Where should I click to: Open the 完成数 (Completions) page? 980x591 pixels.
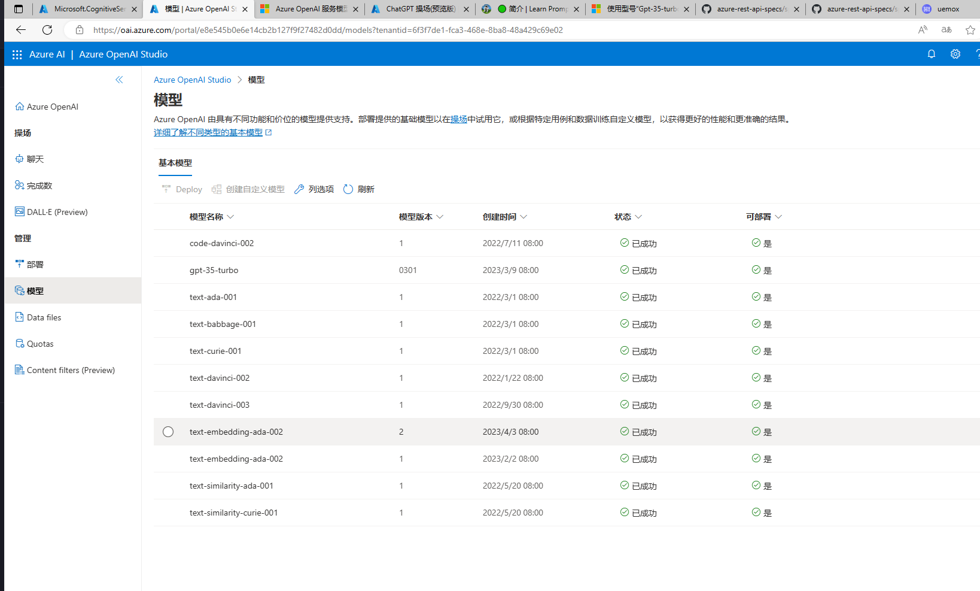tap(39, 185)
